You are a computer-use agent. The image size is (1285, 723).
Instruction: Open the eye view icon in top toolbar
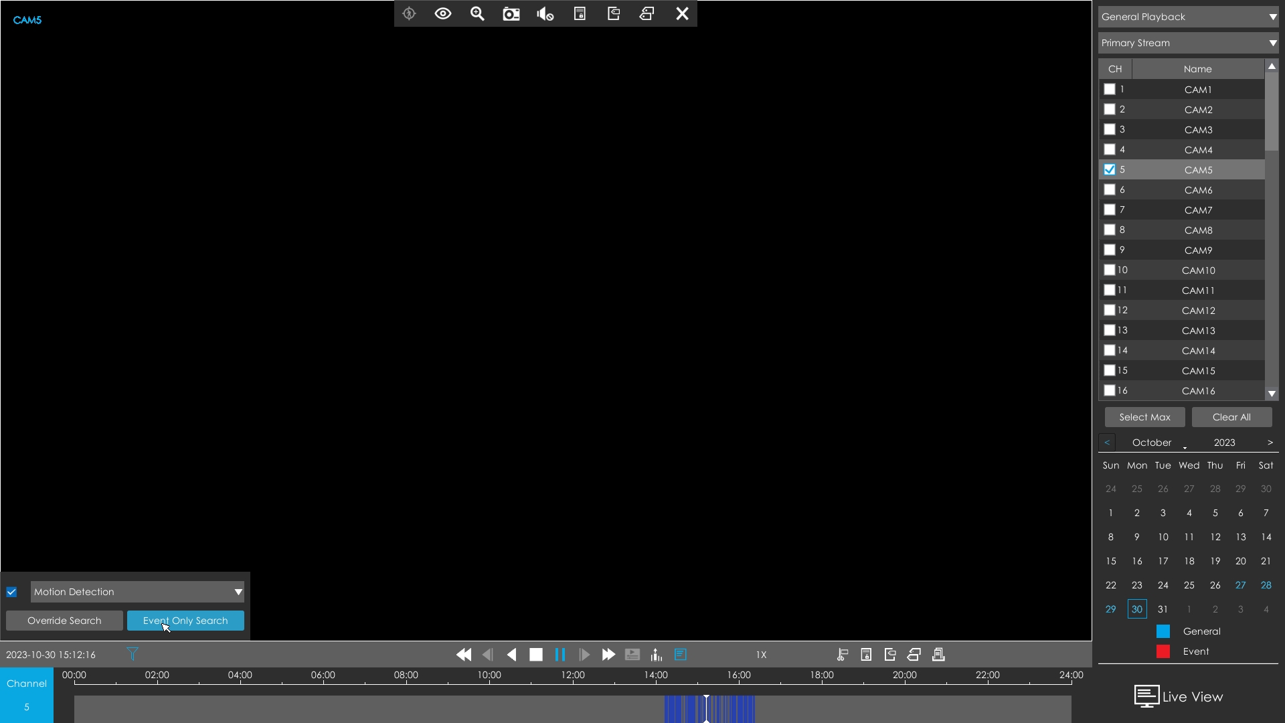coord(443,13)
